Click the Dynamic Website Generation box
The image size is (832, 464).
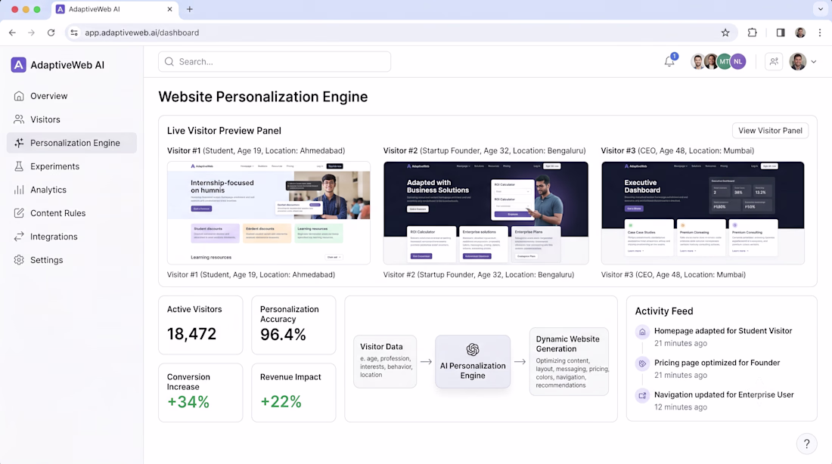[x=569, y=361]
